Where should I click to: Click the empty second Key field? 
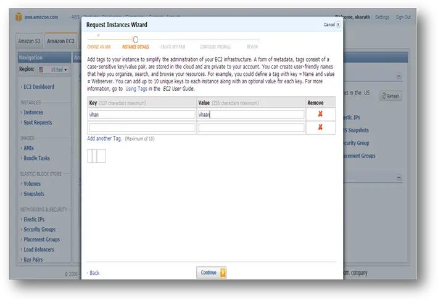142,128
